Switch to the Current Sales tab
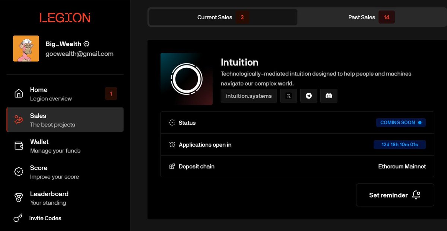This screenshot has width=447, height=231. pos(223,17)
